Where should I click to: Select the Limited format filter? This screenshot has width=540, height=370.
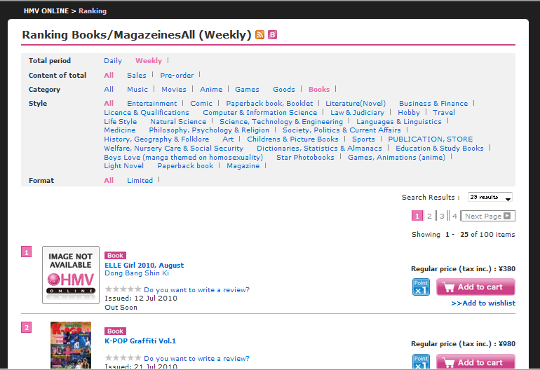(140, 181)
